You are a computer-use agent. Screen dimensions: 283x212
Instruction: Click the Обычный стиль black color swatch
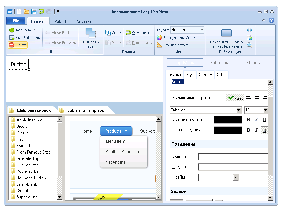(228, 120)
